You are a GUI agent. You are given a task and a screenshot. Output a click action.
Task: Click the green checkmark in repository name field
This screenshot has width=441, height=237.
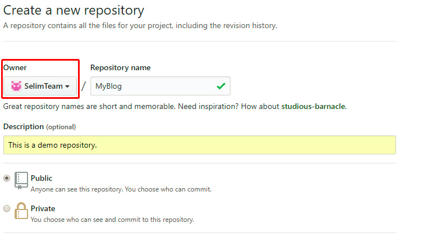tap(221, 86)
